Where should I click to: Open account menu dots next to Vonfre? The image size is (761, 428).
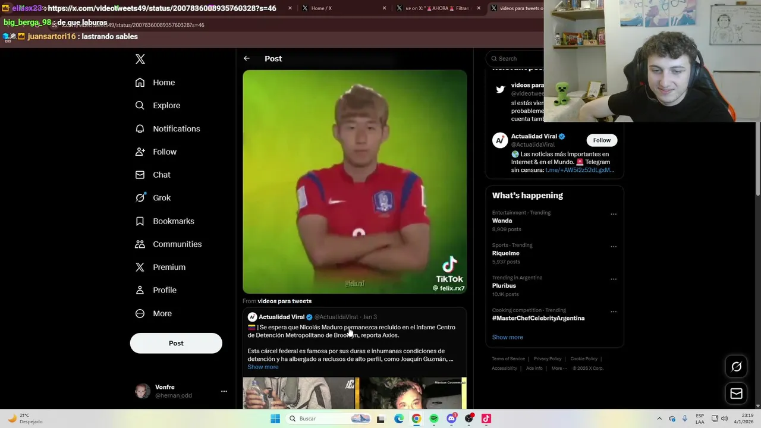pyautogui.click(x=224, y=391)
